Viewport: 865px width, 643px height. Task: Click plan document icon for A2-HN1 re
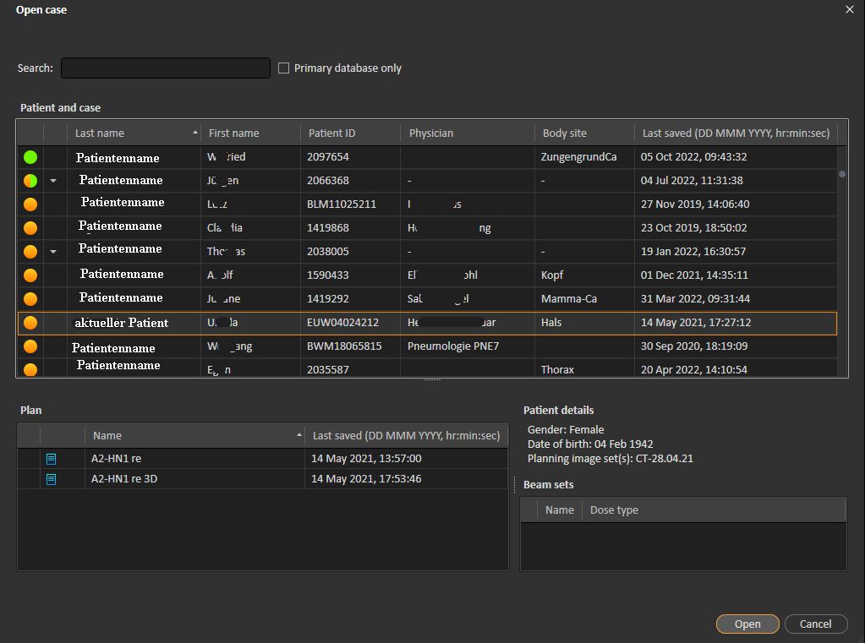coord(51,459)
